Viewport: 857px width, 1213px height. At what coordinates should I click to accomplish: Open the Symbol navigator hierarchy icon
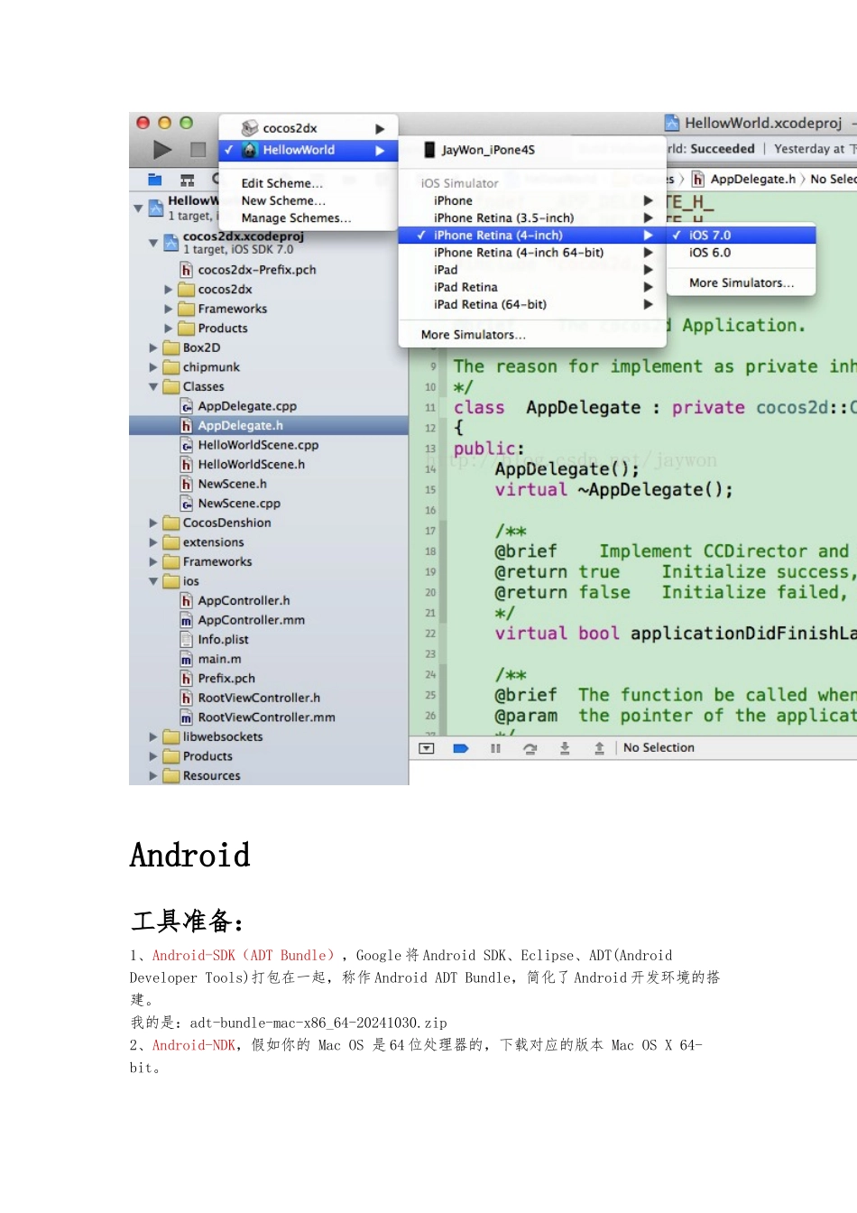pos(188,180)
